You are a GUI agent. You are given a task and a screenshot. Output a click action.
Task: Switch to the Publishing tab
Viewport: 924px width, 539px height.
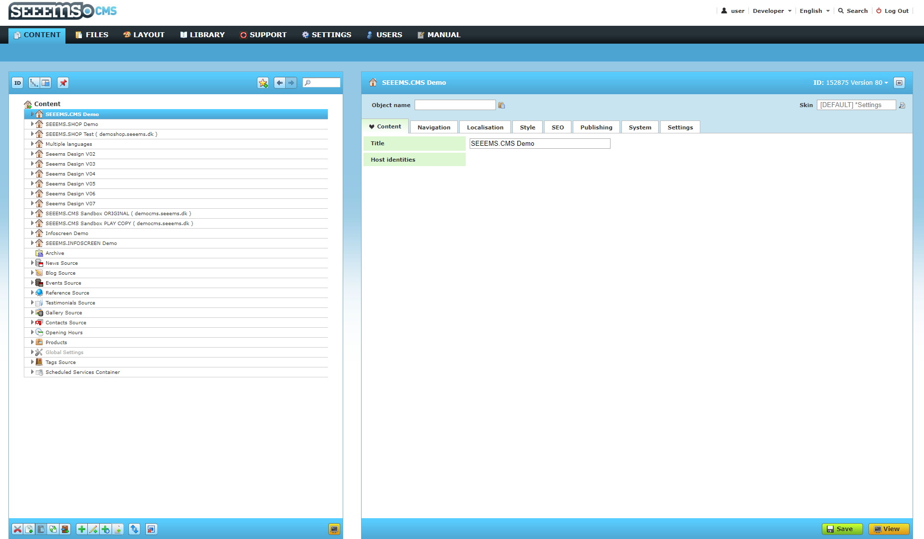(x=596, y=127)
